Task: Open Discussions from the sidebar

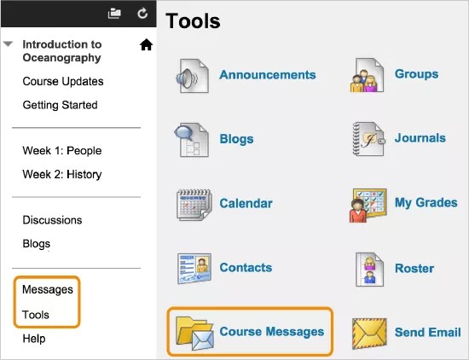Action: click(52, 220)
